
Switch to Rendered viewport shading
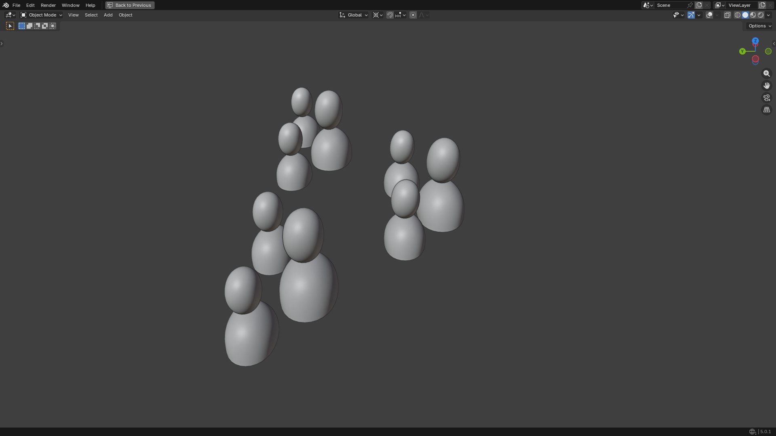point(761,15)
